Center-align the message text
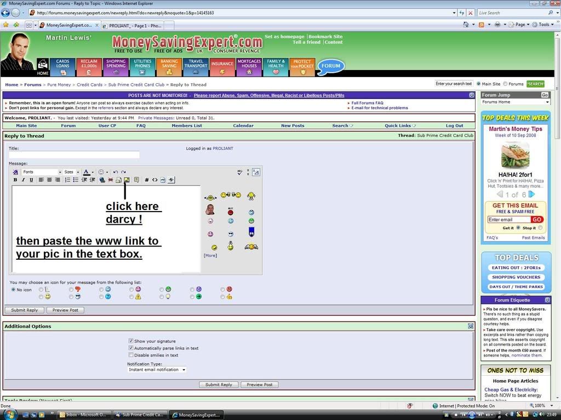 49,180
